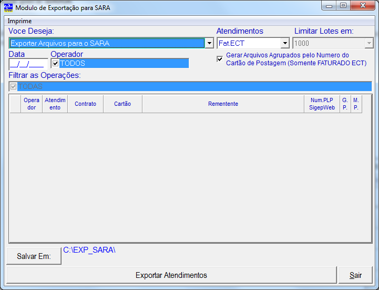The image size is (379, 290).
Task: Click the Atendimento column header
Action: [55, 104]
